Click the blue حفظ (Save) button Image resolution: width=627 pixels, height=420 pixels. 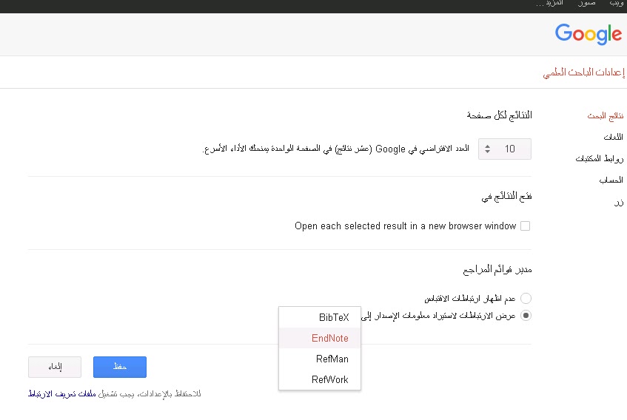click(120, 367)
